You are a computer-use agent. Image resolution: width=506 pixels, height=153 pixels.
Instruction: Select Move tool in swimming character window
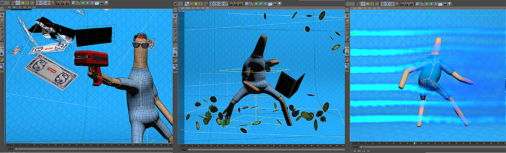click(x=363, y=4)
